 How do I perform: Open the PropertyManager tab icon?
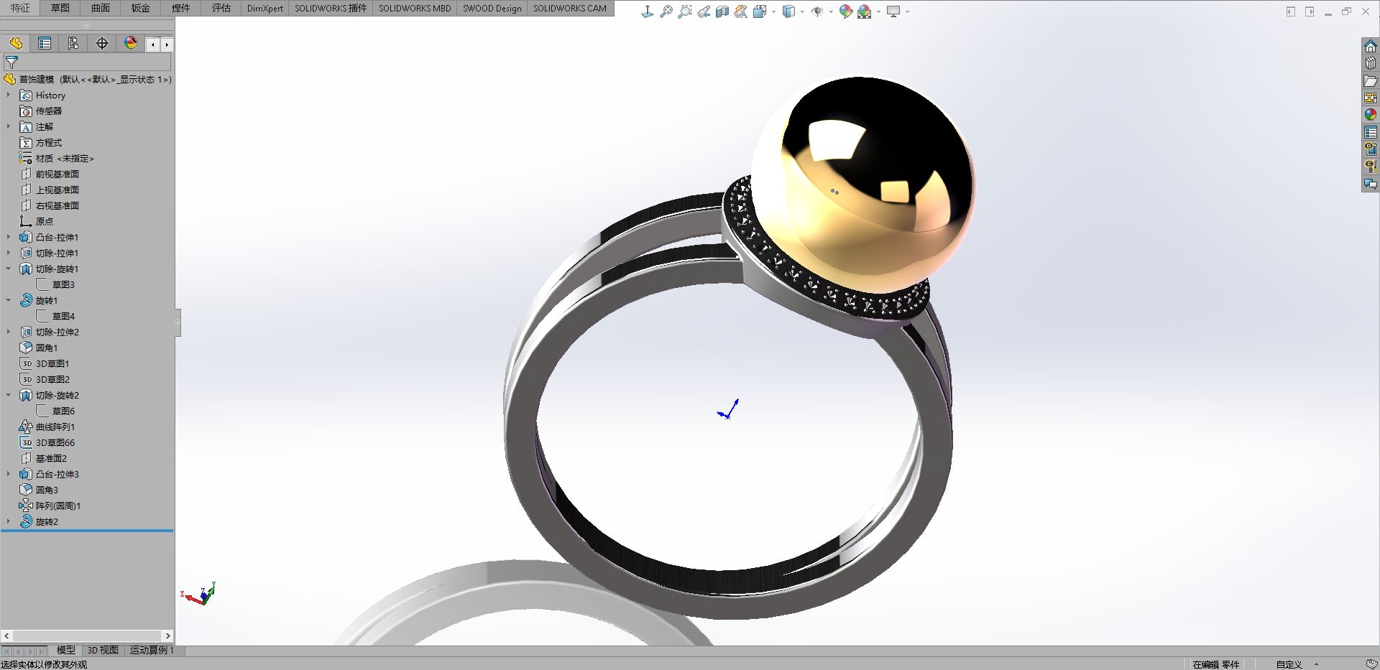click(x=45, y=43)
